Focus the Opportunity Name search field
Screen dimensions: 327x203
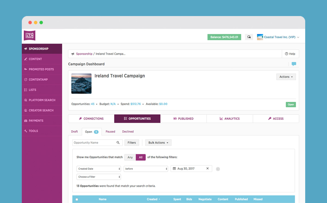[98, 143]
